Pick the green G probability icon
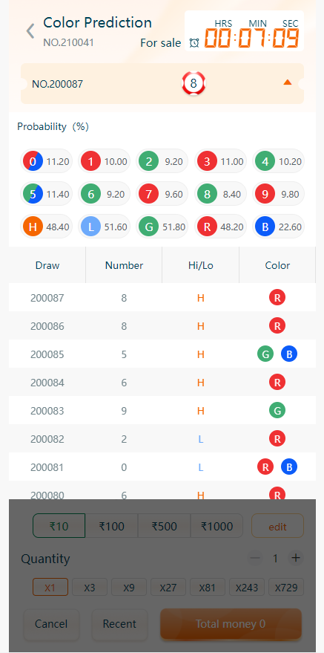 (x=149, y=227)
